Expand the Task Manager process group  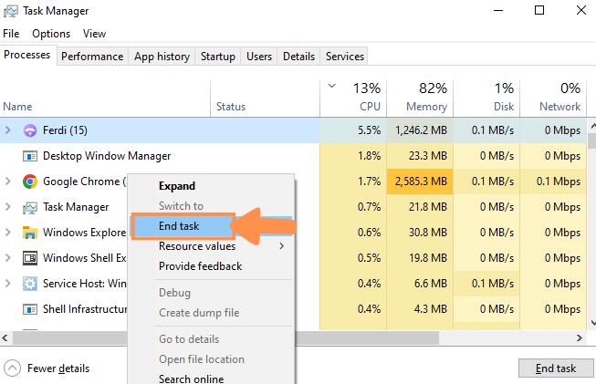click(x=8, y=207)
